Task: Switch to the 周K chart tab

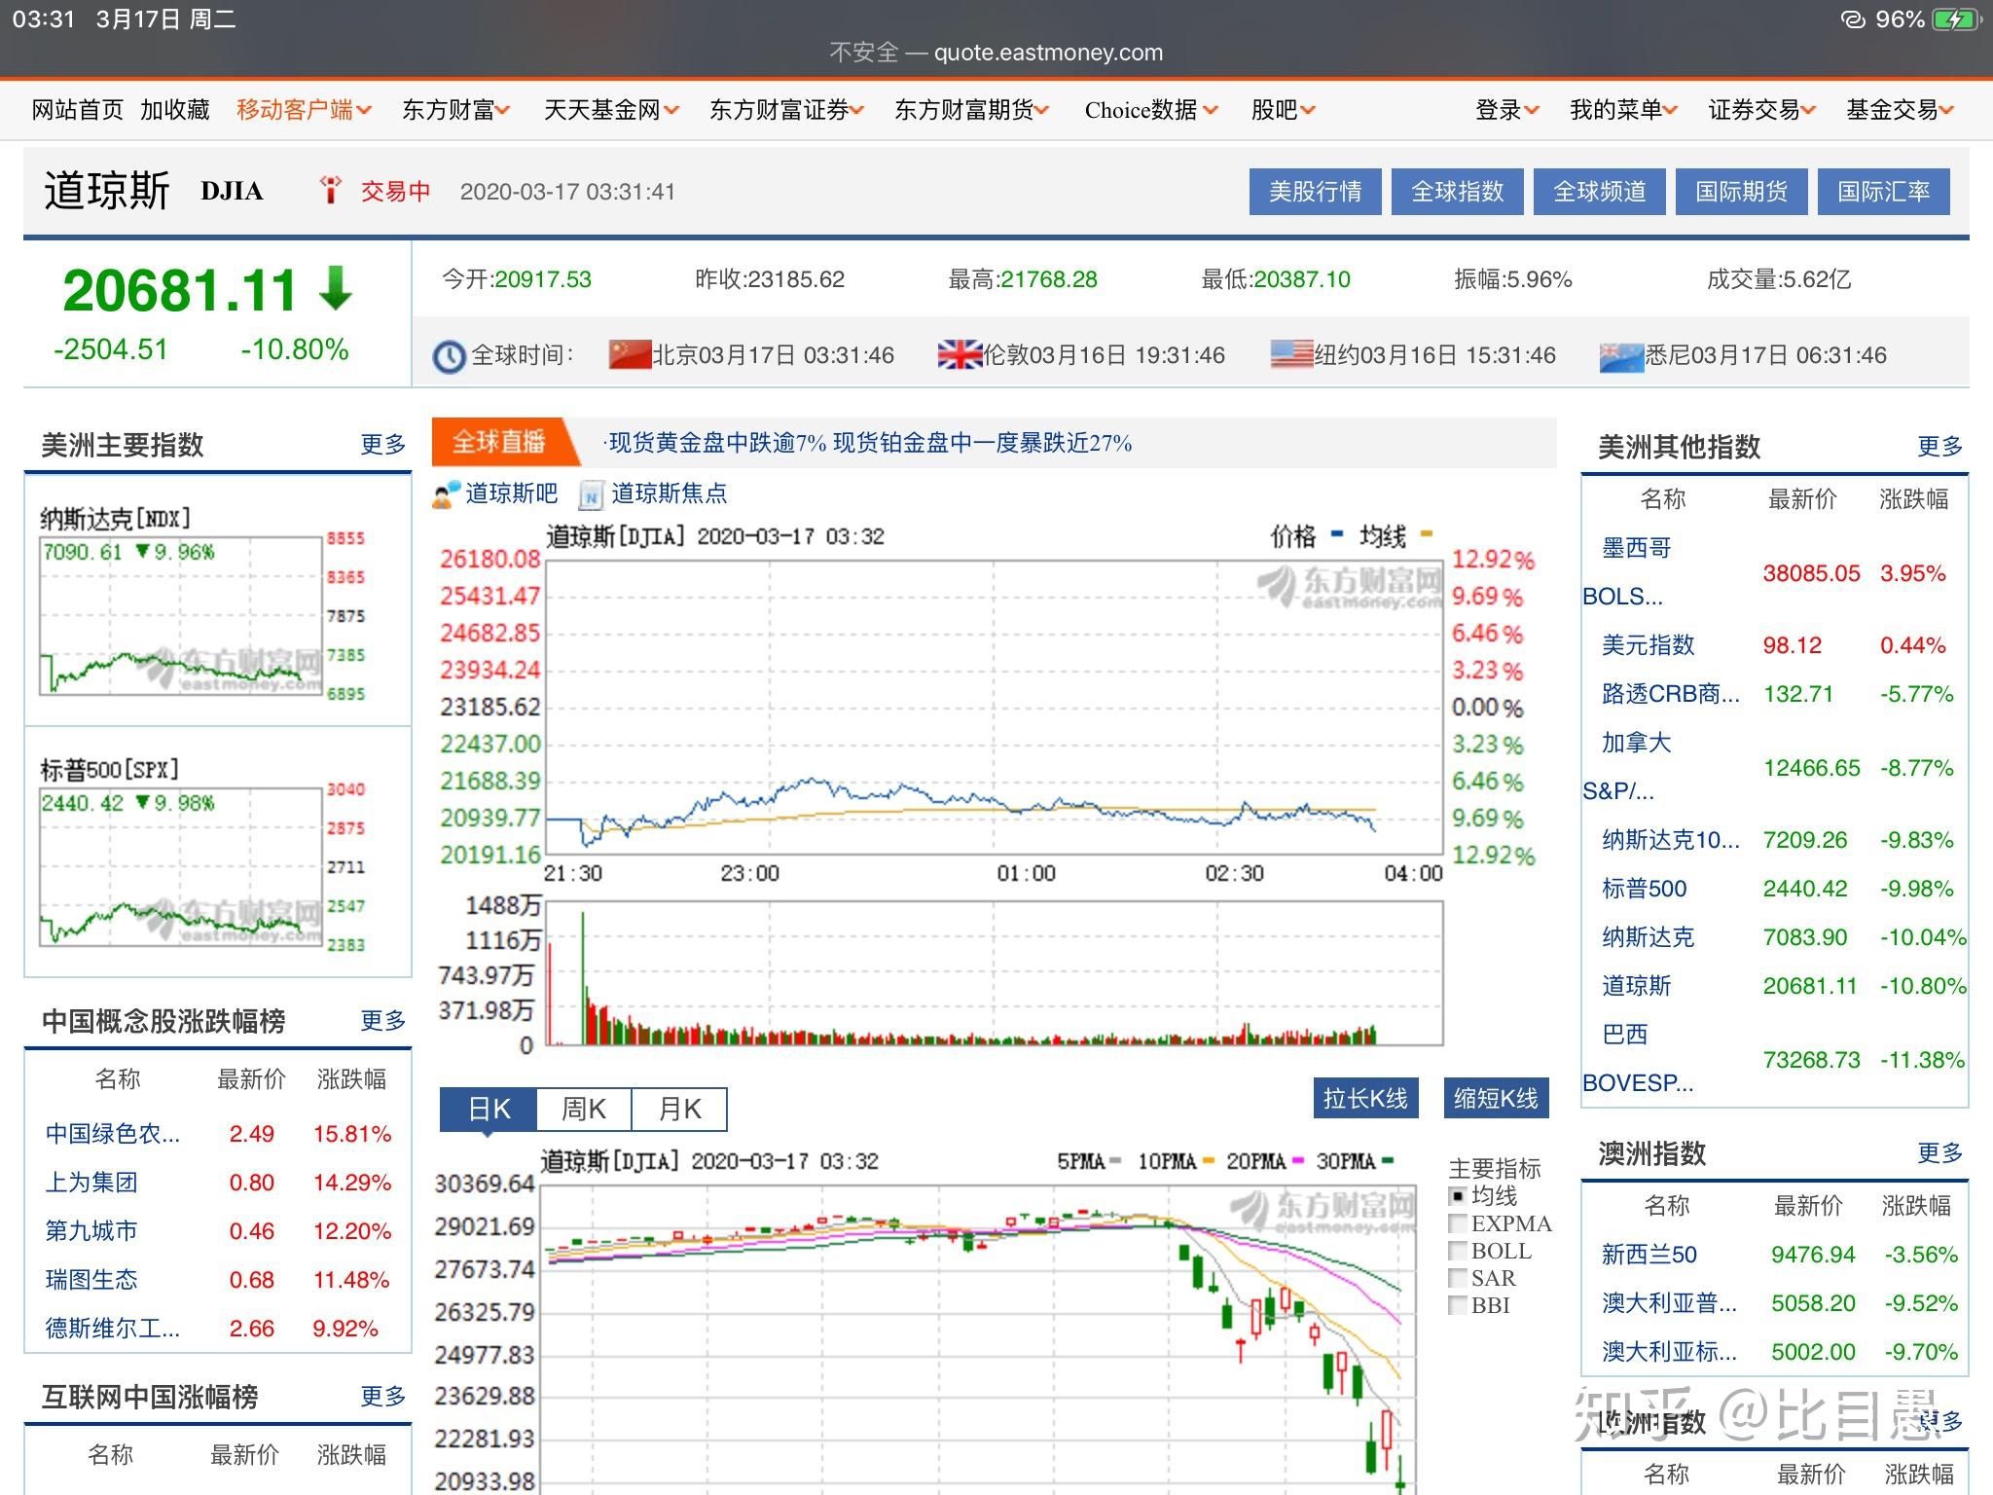Action: 584,1109
